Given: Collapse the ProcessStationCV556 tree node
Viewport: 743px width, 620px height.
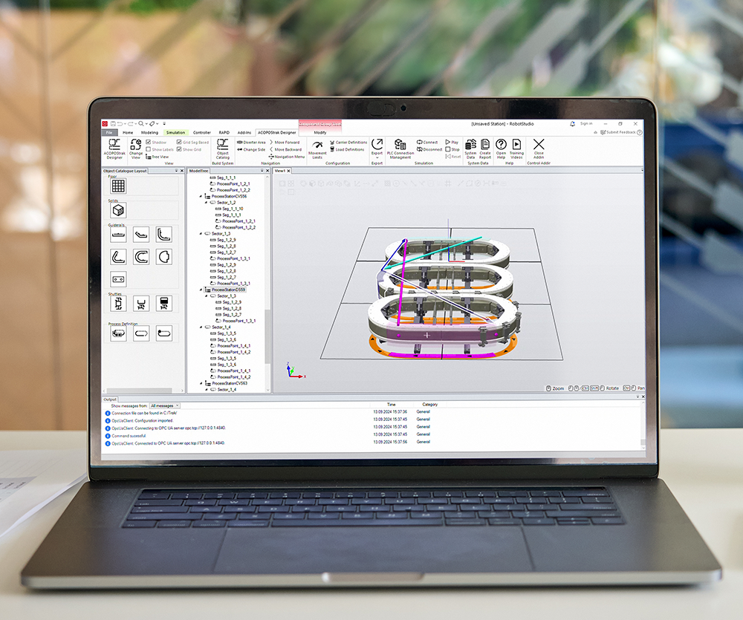Looking at the screenshot, I should tap(200, 196).
